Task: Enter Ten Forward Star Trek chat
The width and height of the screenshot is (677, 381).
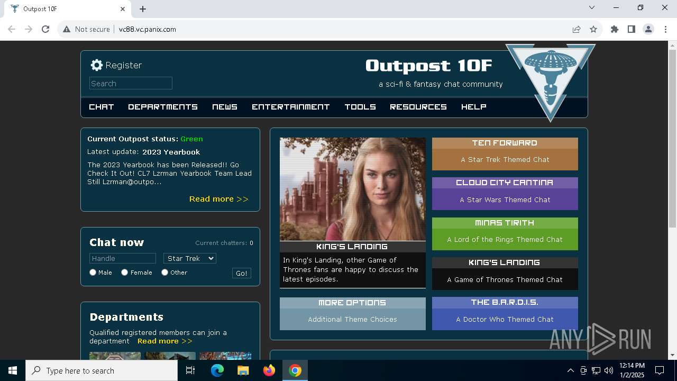Action: (505, 154)
